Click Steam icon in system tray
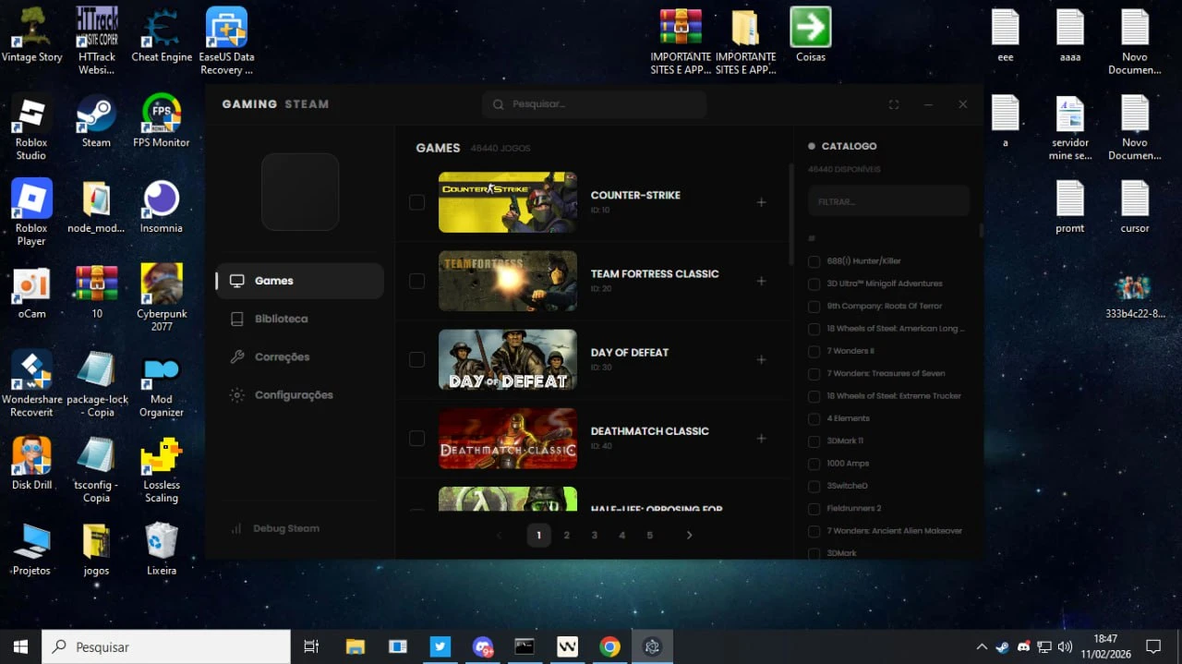 coord(1003,646)
